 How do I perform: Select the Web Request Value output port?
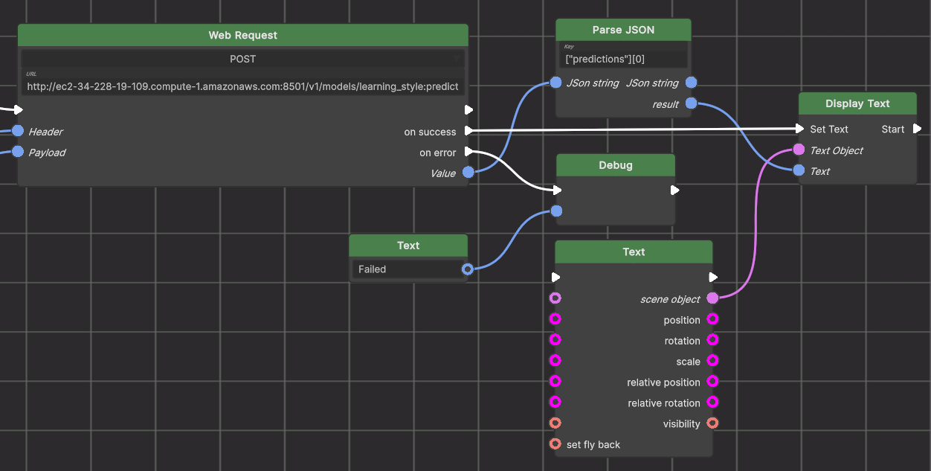tap(468, 173)
